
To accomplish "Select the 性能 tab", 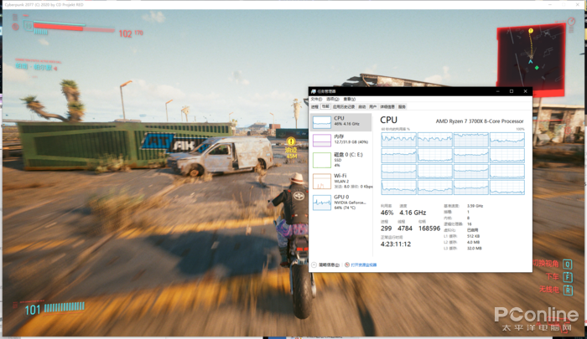I will pyautogui.click(x=325, y=106).
